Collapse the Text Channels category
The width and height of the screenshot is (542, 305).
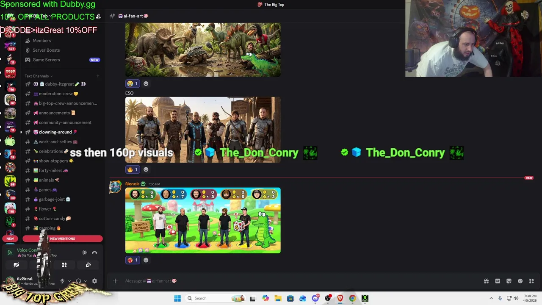38,76
